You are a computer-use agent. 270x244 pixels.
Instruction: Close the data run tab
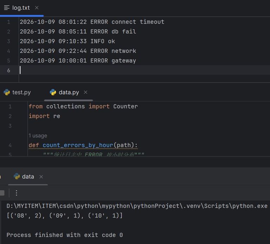(41, 177)
